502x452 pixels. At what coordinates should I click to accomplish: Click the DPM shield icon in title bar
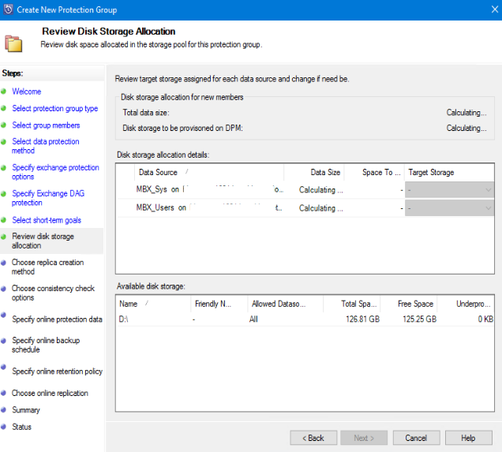click(x=8, y=9)
